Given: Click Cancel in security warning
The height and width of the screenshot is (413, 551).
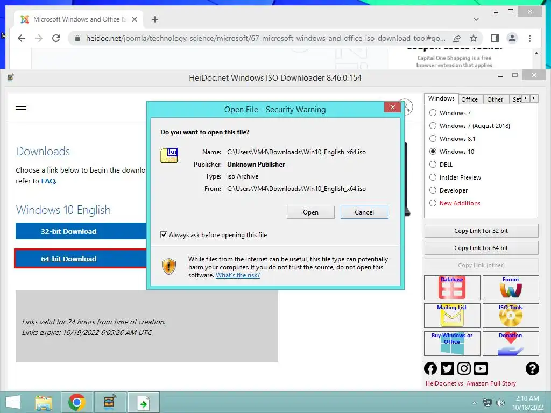Looking at the screenshot, I should [x=364, y=212].
